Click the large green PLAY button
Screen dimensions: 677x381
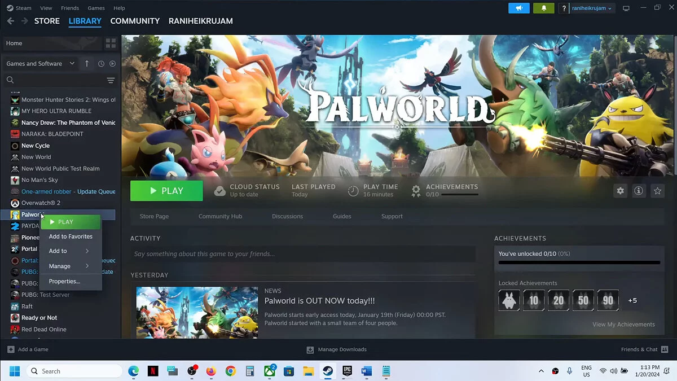[x=166, y=191]
